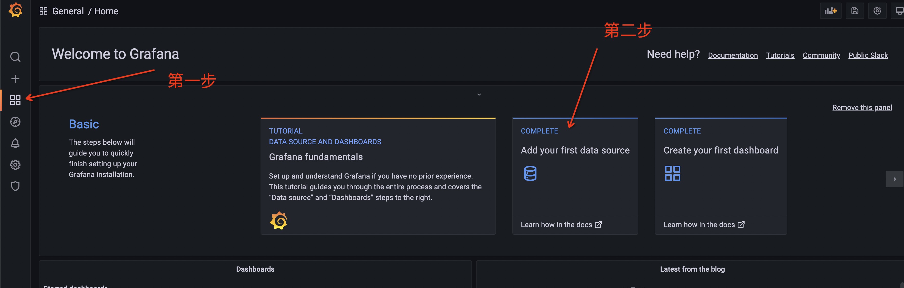Click the DATA SOURCE AND DASHBOARDS label
The width and height of the screenshot is (904, 288).
point(325,142)
